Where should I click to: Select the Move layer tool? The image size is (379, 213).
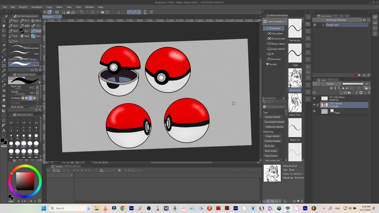point(4,36)
